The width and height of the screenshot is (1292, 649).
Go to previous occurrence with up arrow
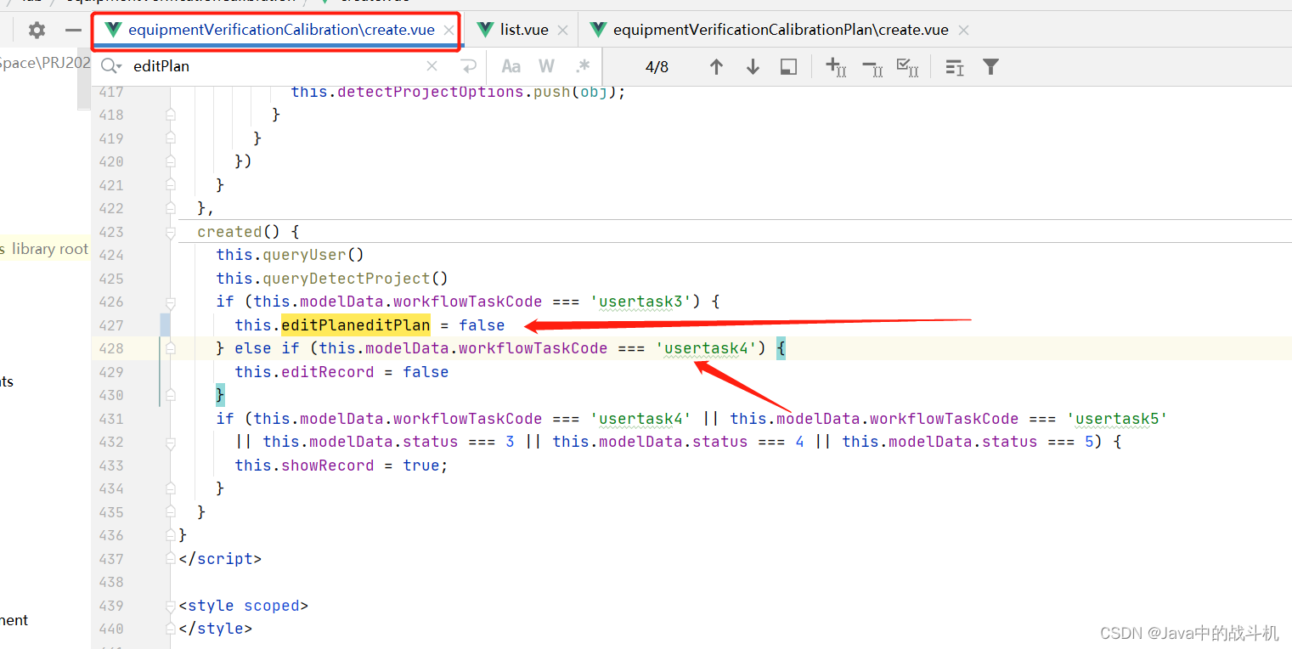click(716, 67)
